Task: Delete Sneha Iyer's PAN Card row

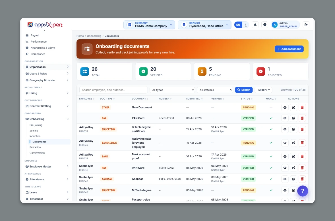Action: 302,168
